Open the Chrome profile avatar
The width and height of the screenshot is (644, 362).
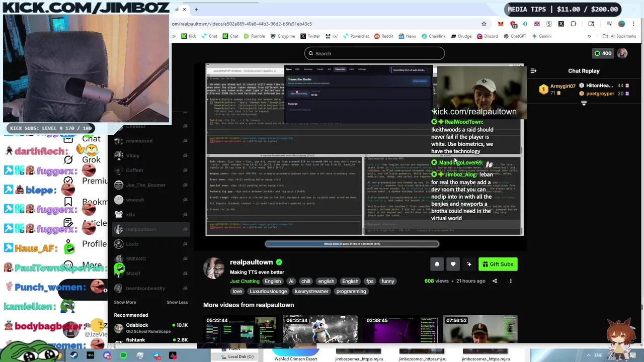click(x=621, y=24)
